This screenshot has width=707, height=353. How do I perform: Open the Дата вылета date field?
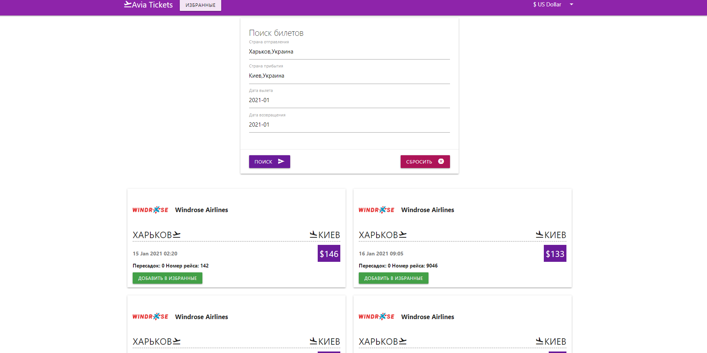(x=349, y=100)
